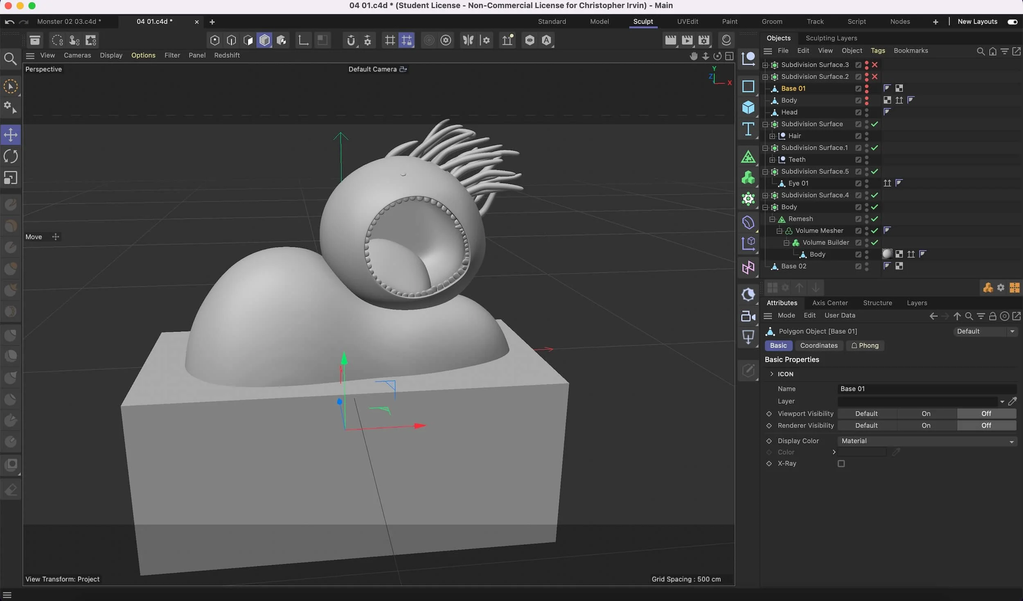Click the Undo arrow icon
Image resolution: width=1023 pixels, height=601 pixels.
(10, 22)
